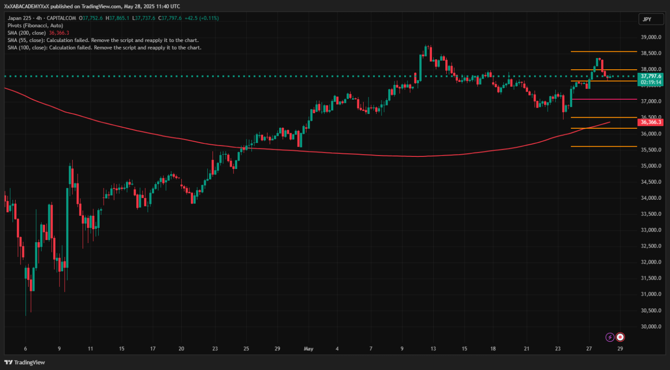
Task: Click the 30,000.0 price scale label
Action: click(x=651, y=327)
